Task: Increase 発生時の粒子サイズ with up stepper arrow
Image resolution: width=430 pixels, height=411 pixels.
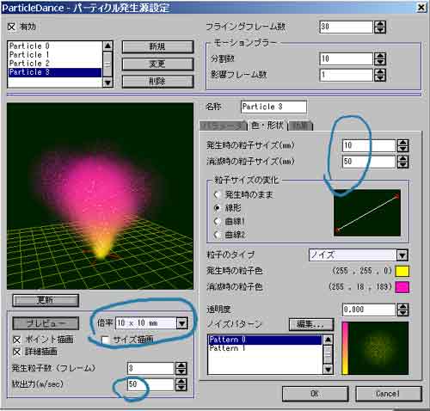Action: click(402, 143)
